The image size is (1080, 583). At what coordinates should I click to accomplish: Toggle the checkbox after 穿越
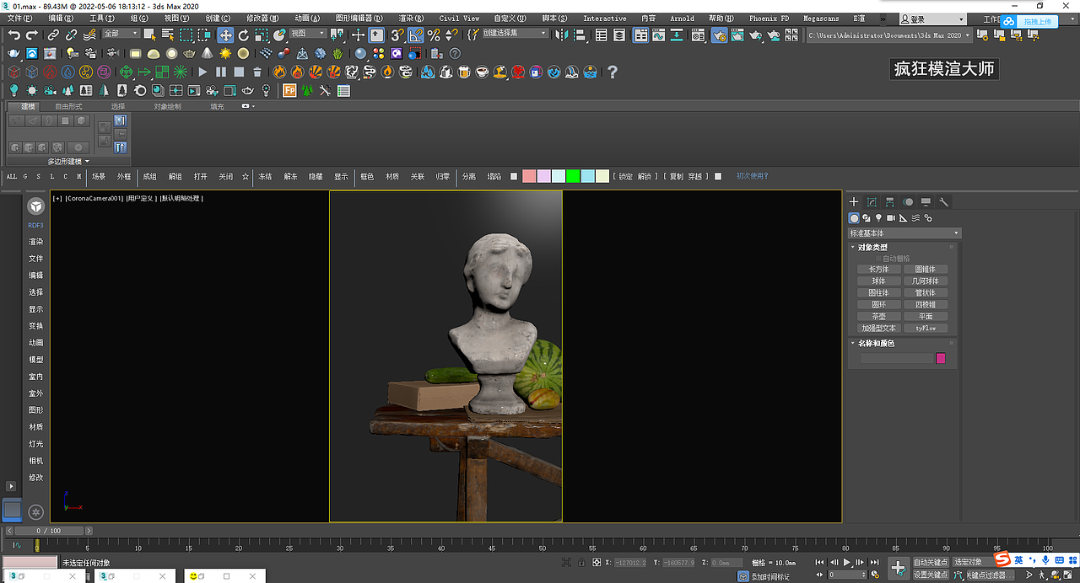click(x=718, y=177)
